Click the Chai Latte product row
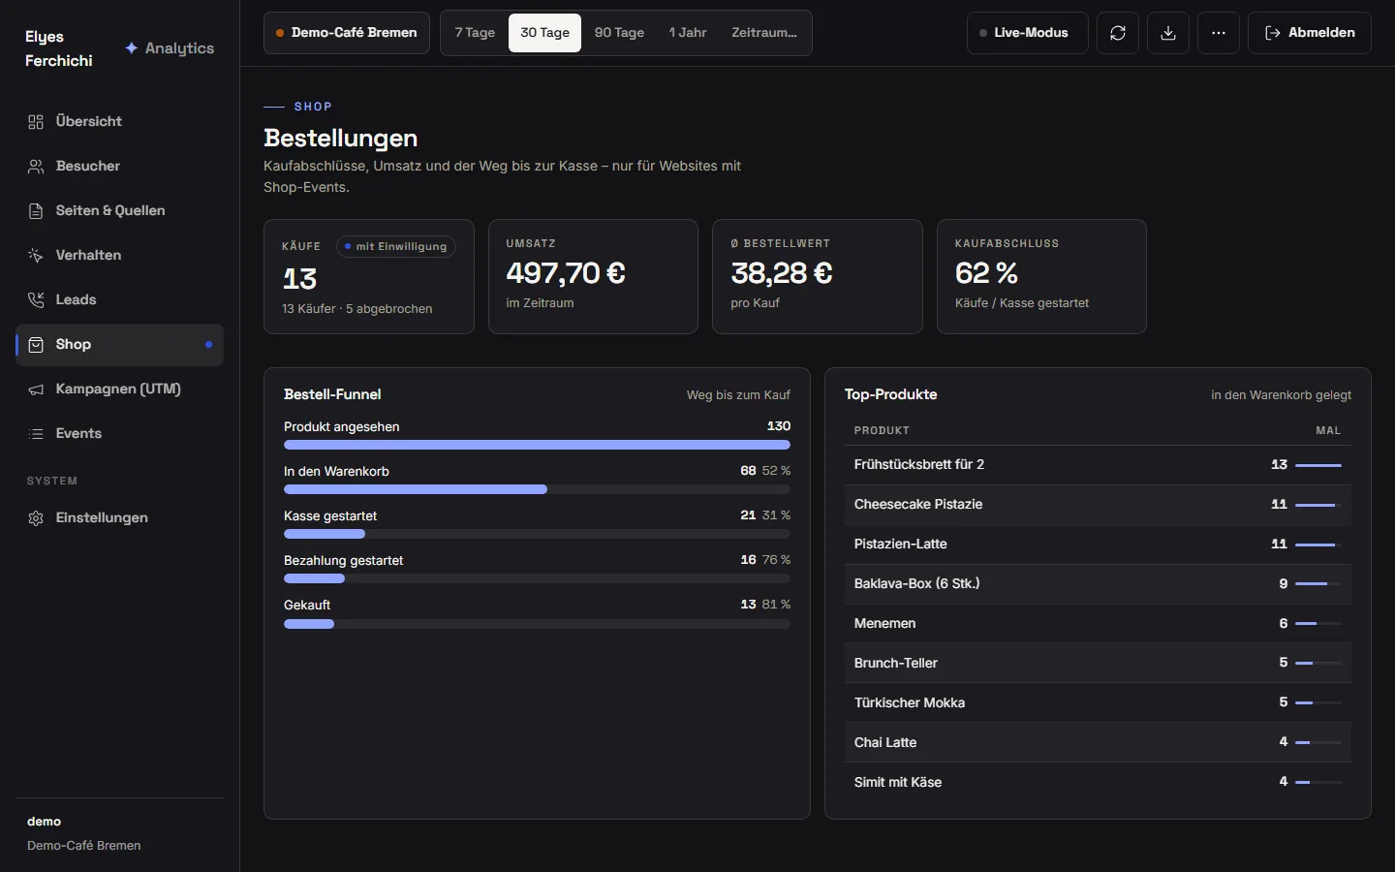This screenshot has height=872, width=1395. click(x=1098, y=743)
